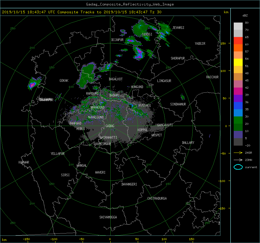Select the yellow 51 dBZ color swatch
260x243 pixels.
click(238, 62)
